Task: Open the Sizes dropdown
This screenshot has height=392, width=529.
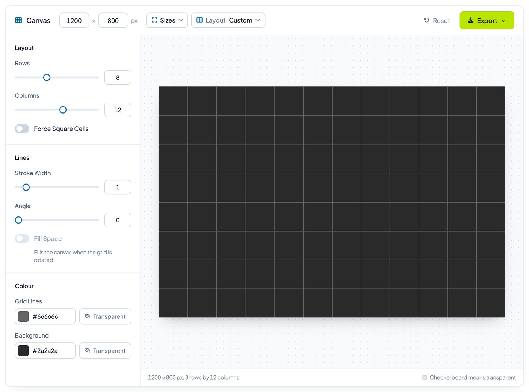Action: (167, 20)
